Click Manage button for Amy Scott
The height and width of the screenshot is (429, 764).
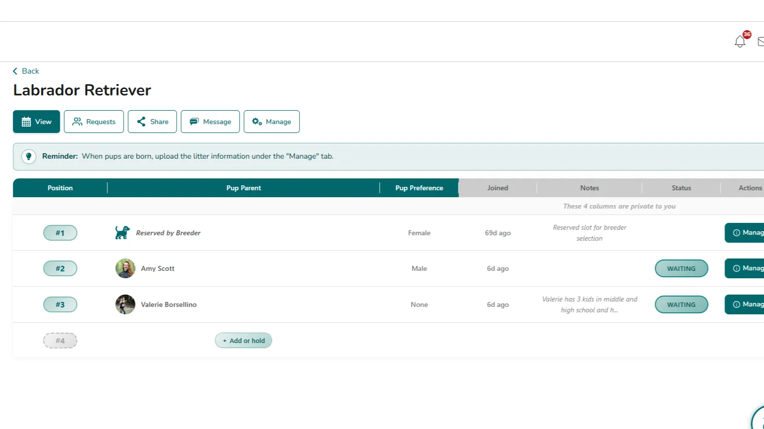point(746,268)
